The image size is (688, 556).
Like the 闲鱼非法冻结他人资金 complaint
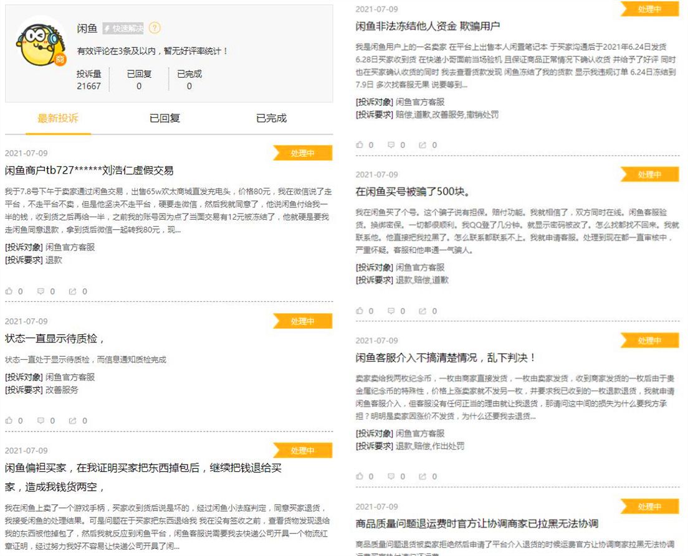pyautogui.click(x=360, y=144)
